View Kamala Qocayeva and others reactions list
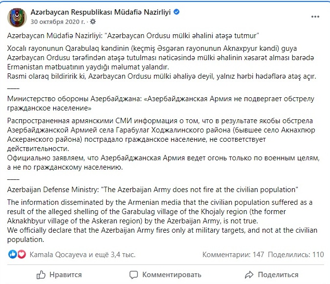The height and width of the screenshot is (284, 330). coord(83,255)
